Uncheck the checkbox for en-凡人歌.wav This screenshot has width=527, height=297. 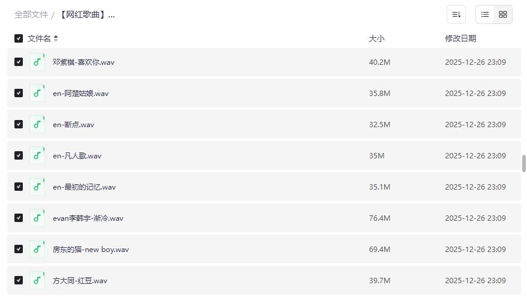[19, 155]
